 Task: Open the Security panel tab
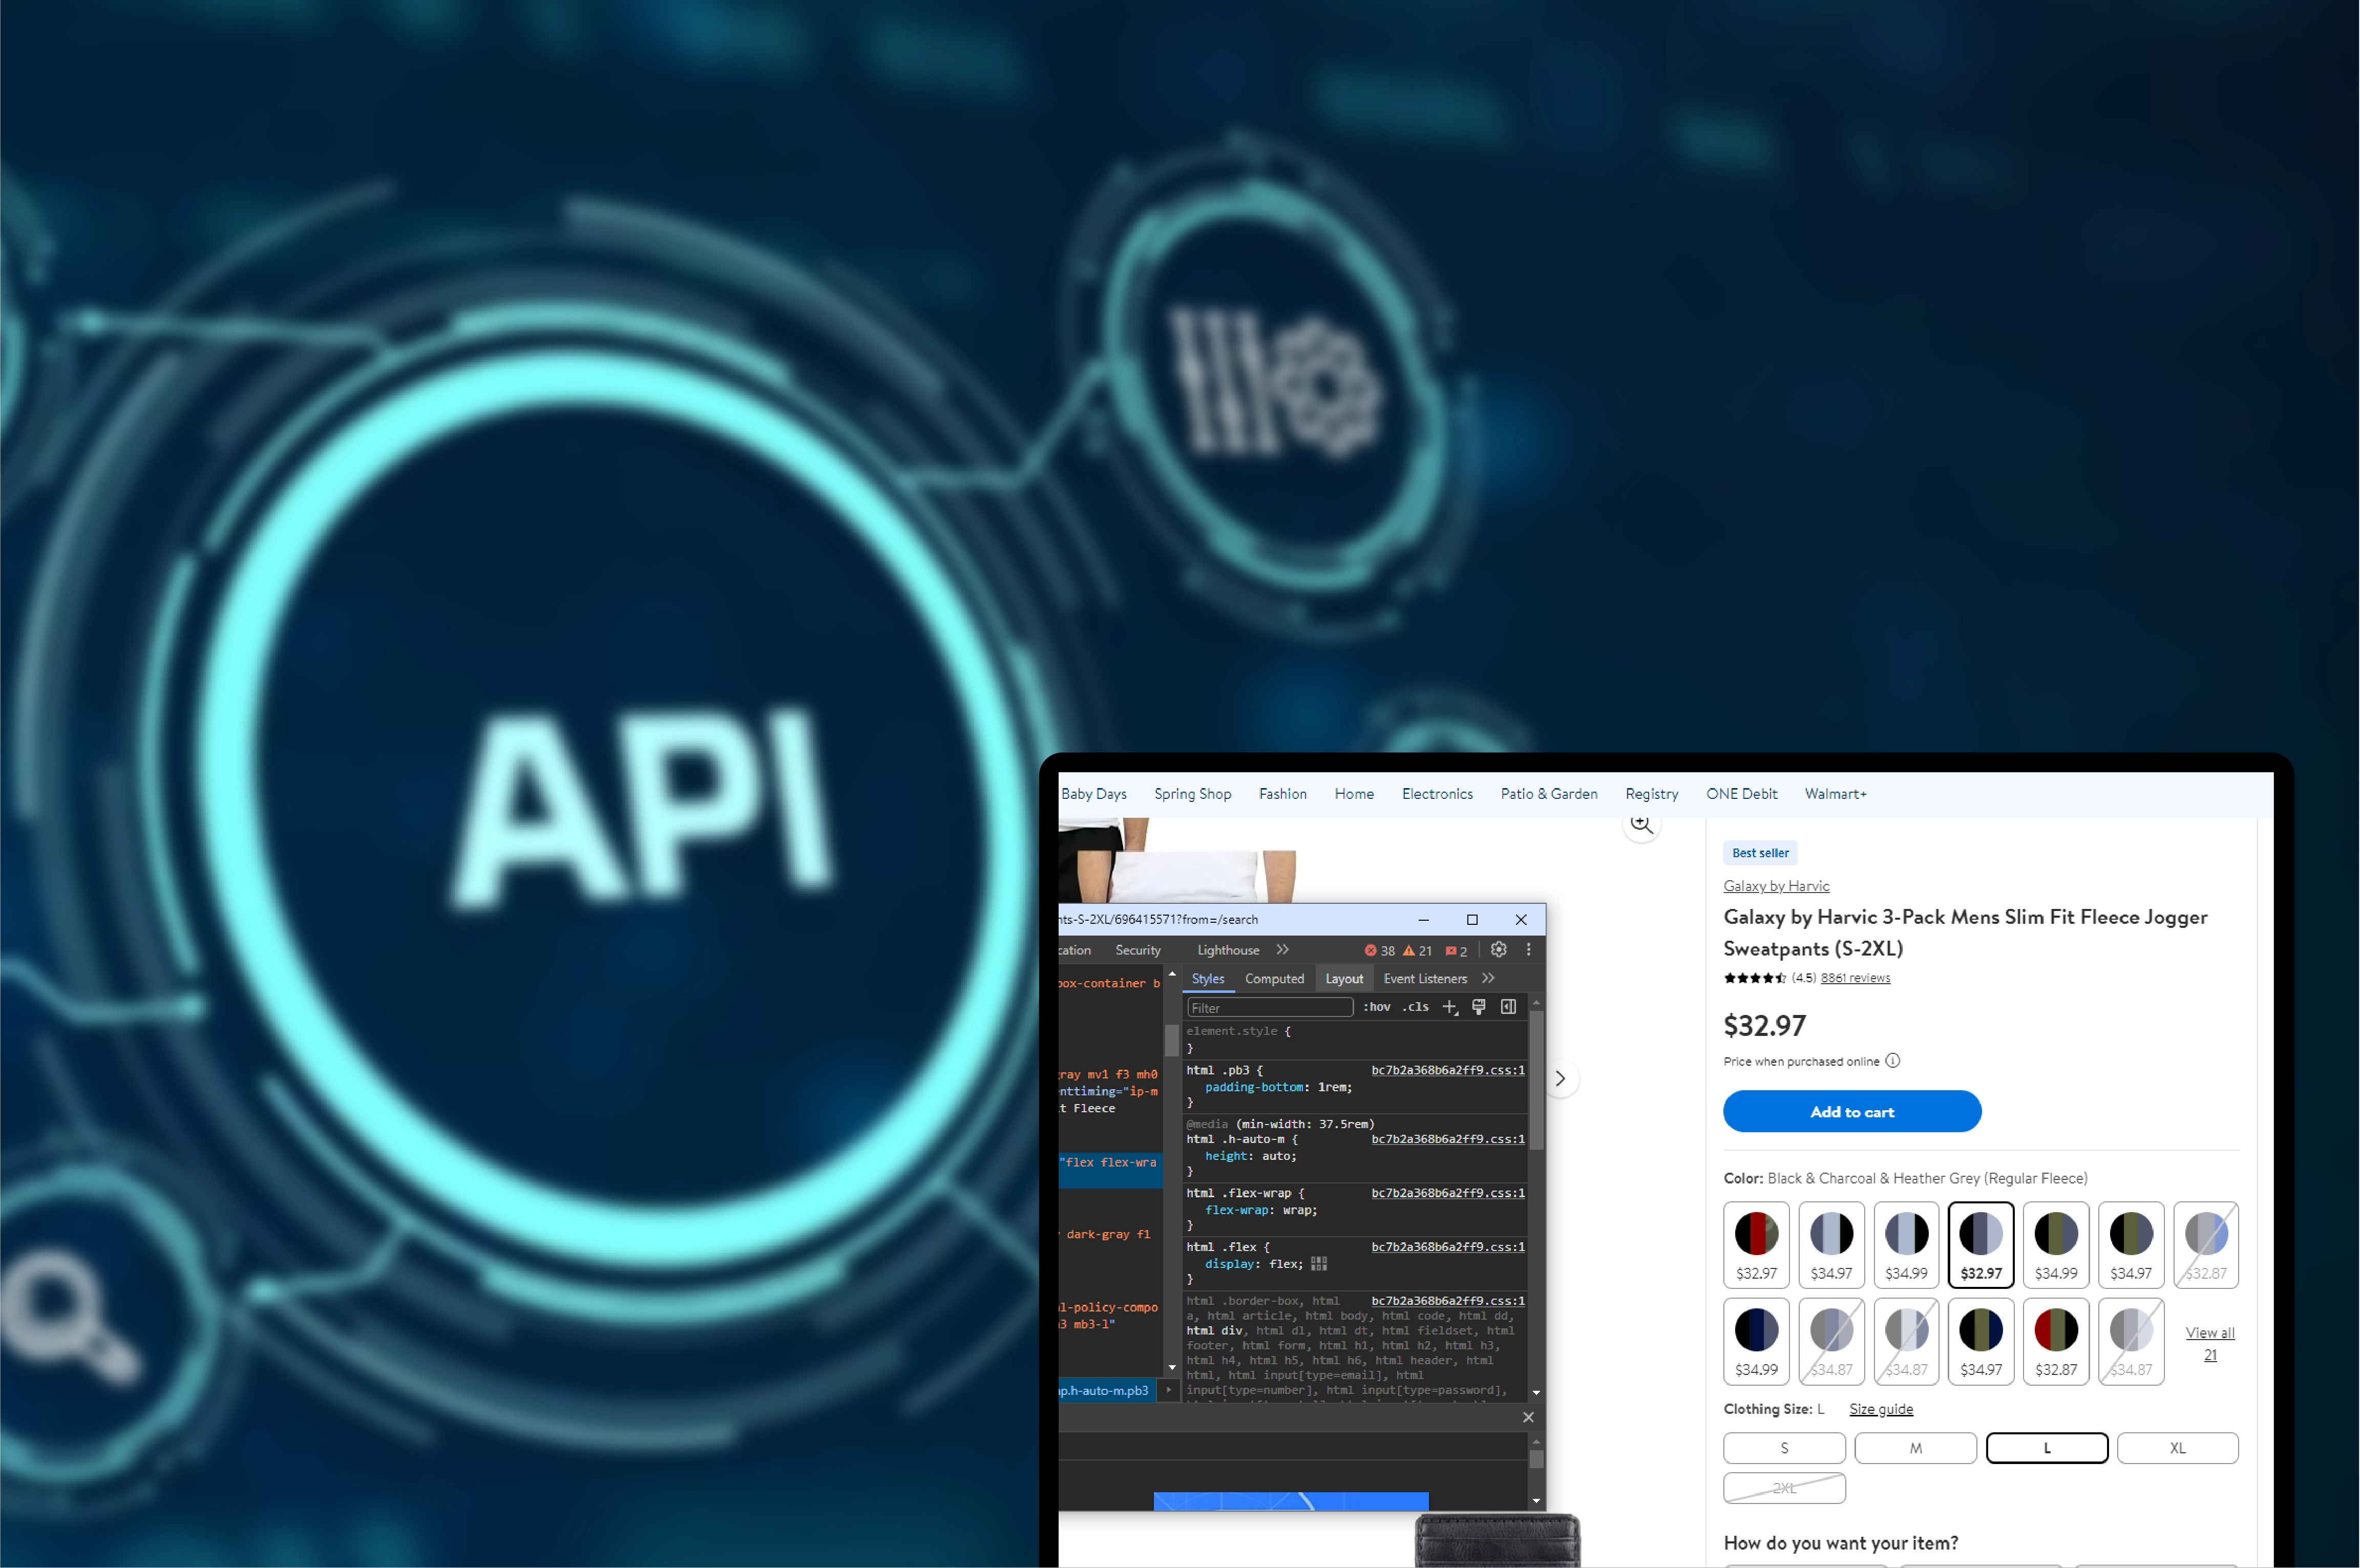coord(1138,950)
